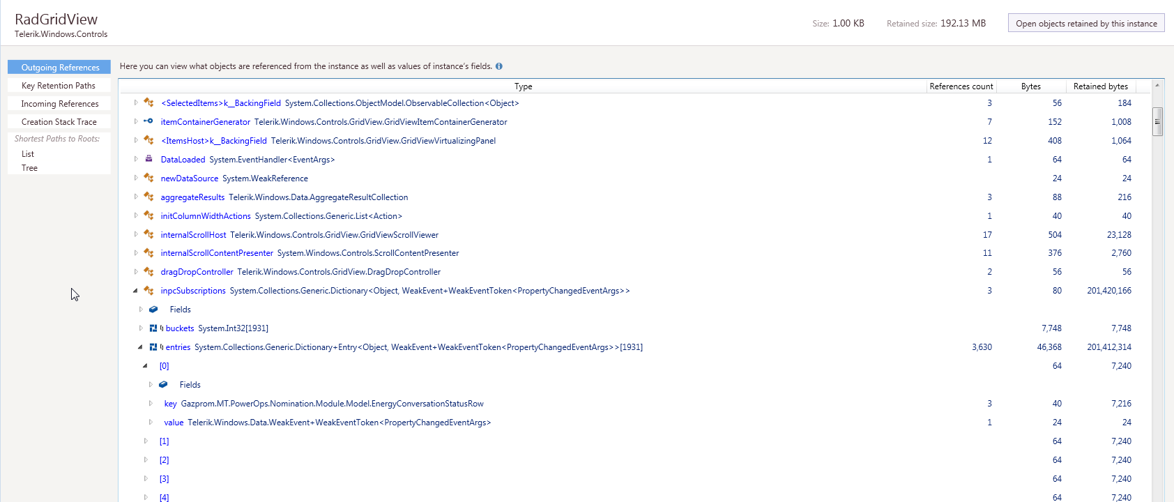Click the info icon beside the description text

[x=498, y=66]
